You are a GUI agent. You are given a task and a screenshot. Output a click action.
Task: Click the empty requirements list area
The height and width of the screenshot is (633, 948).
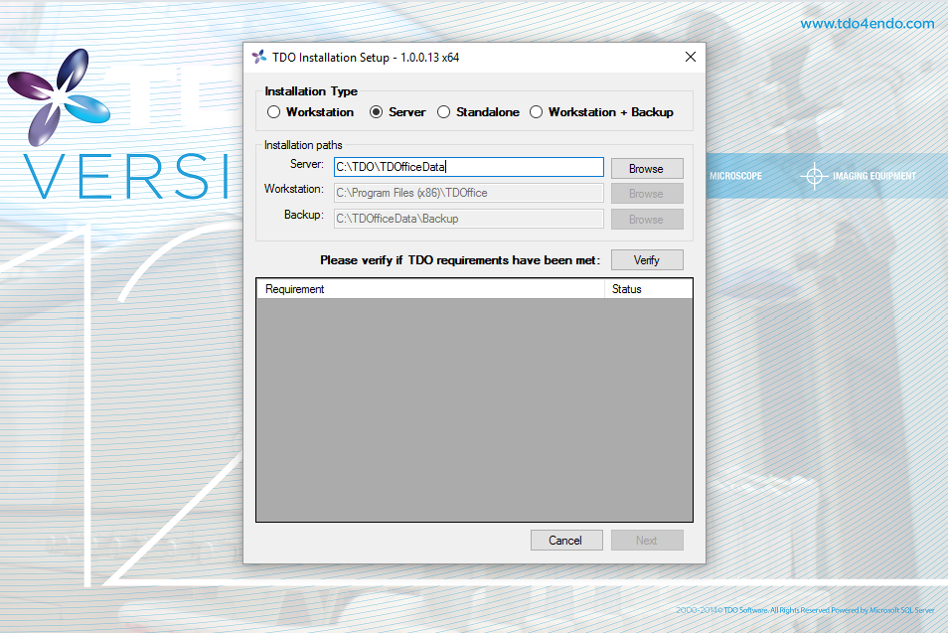474,407
